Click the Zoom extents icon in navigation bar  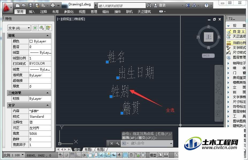219,91
